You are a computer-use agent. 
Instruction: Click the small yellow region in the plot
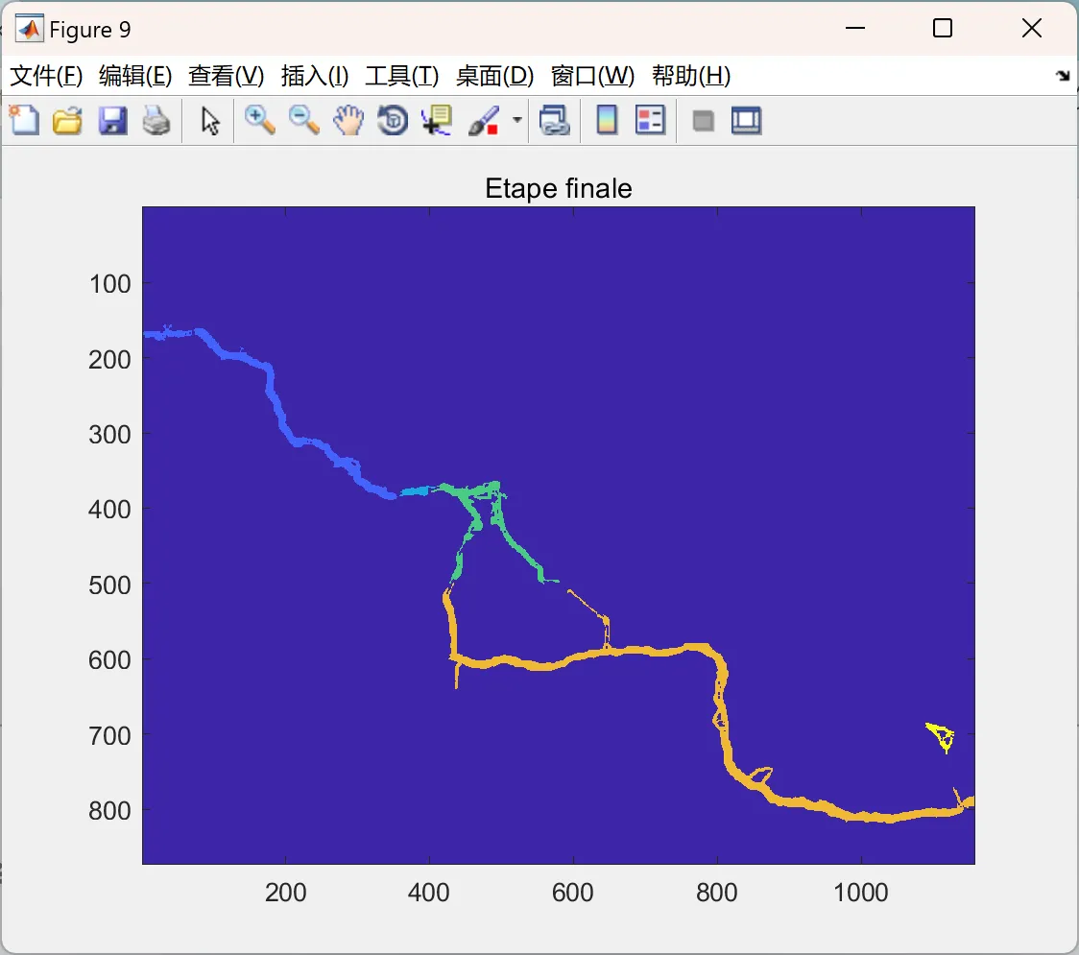click(942, 735)
